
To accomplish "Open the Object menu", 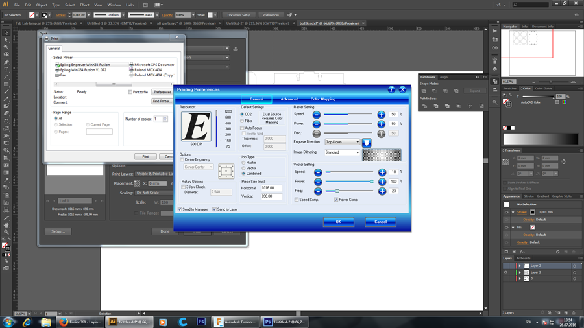I will point(42,5).
